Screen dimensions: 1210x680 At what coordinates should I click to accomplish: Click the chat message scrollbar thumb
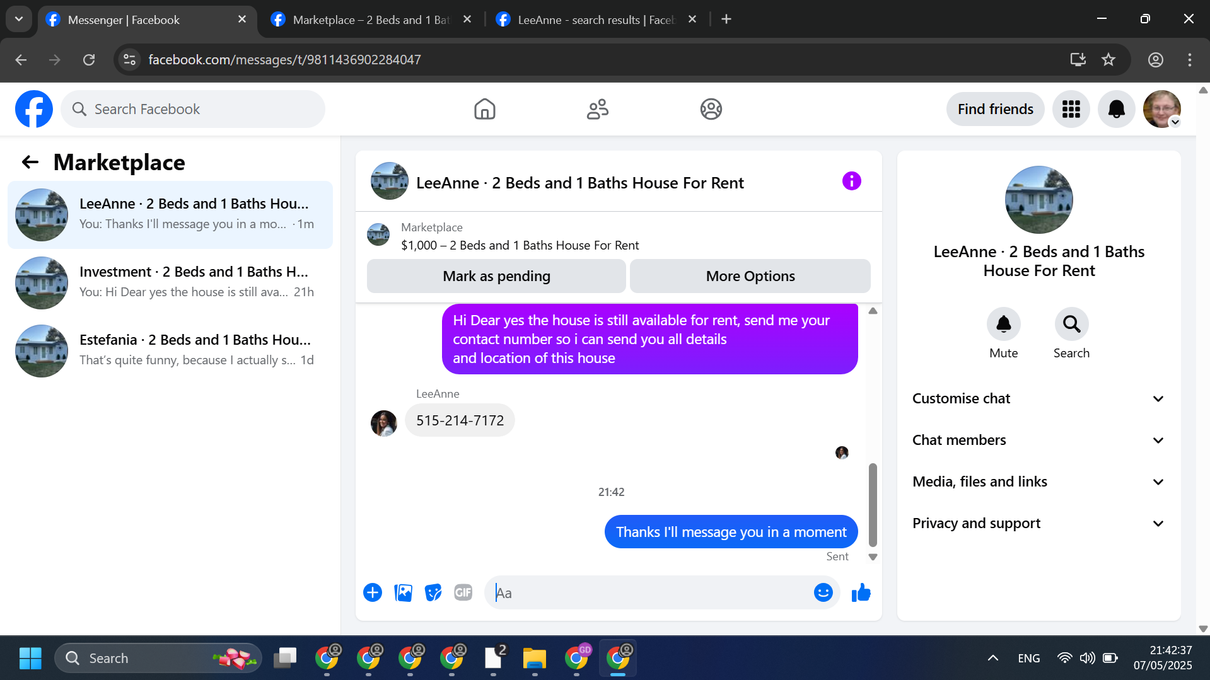873,505
